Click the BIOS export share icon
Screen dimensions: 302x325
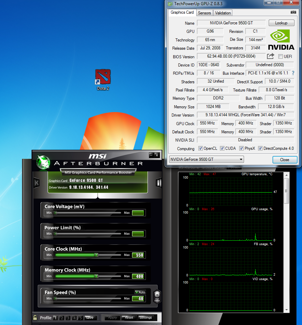tap(270, 56)
